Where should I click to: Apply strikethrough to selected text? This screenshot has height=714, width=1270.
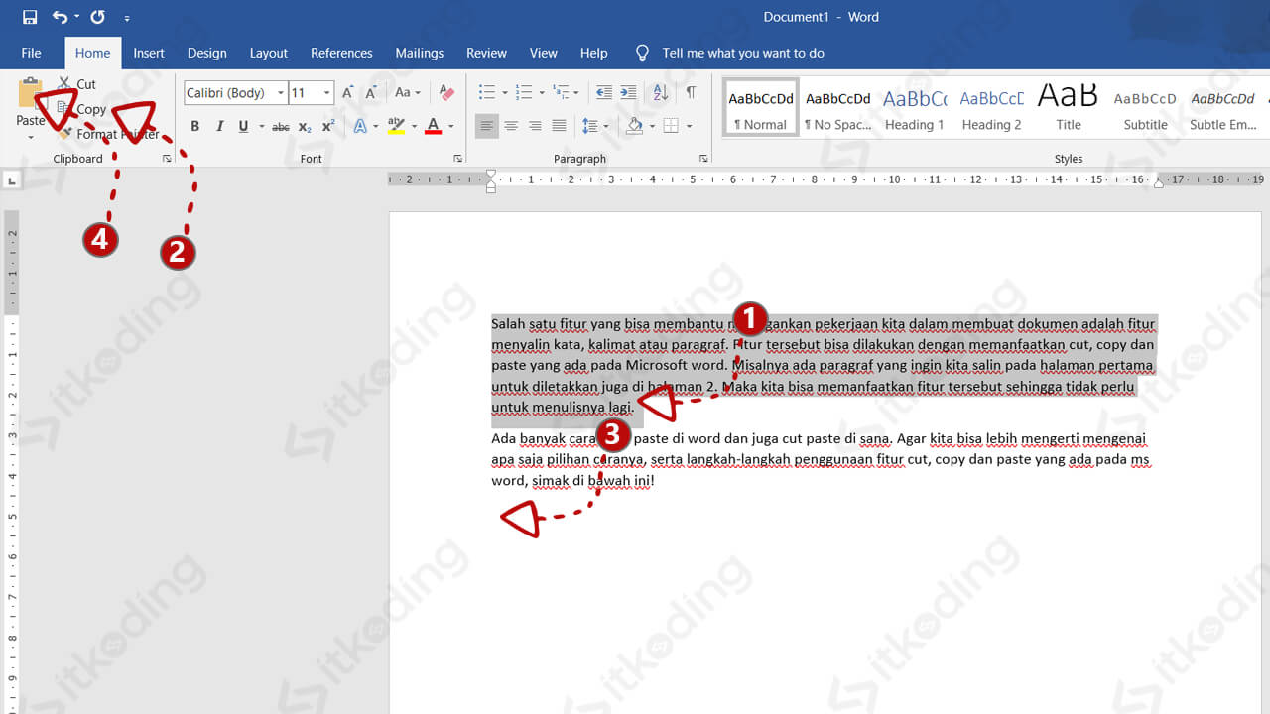(x=281, y=126)
